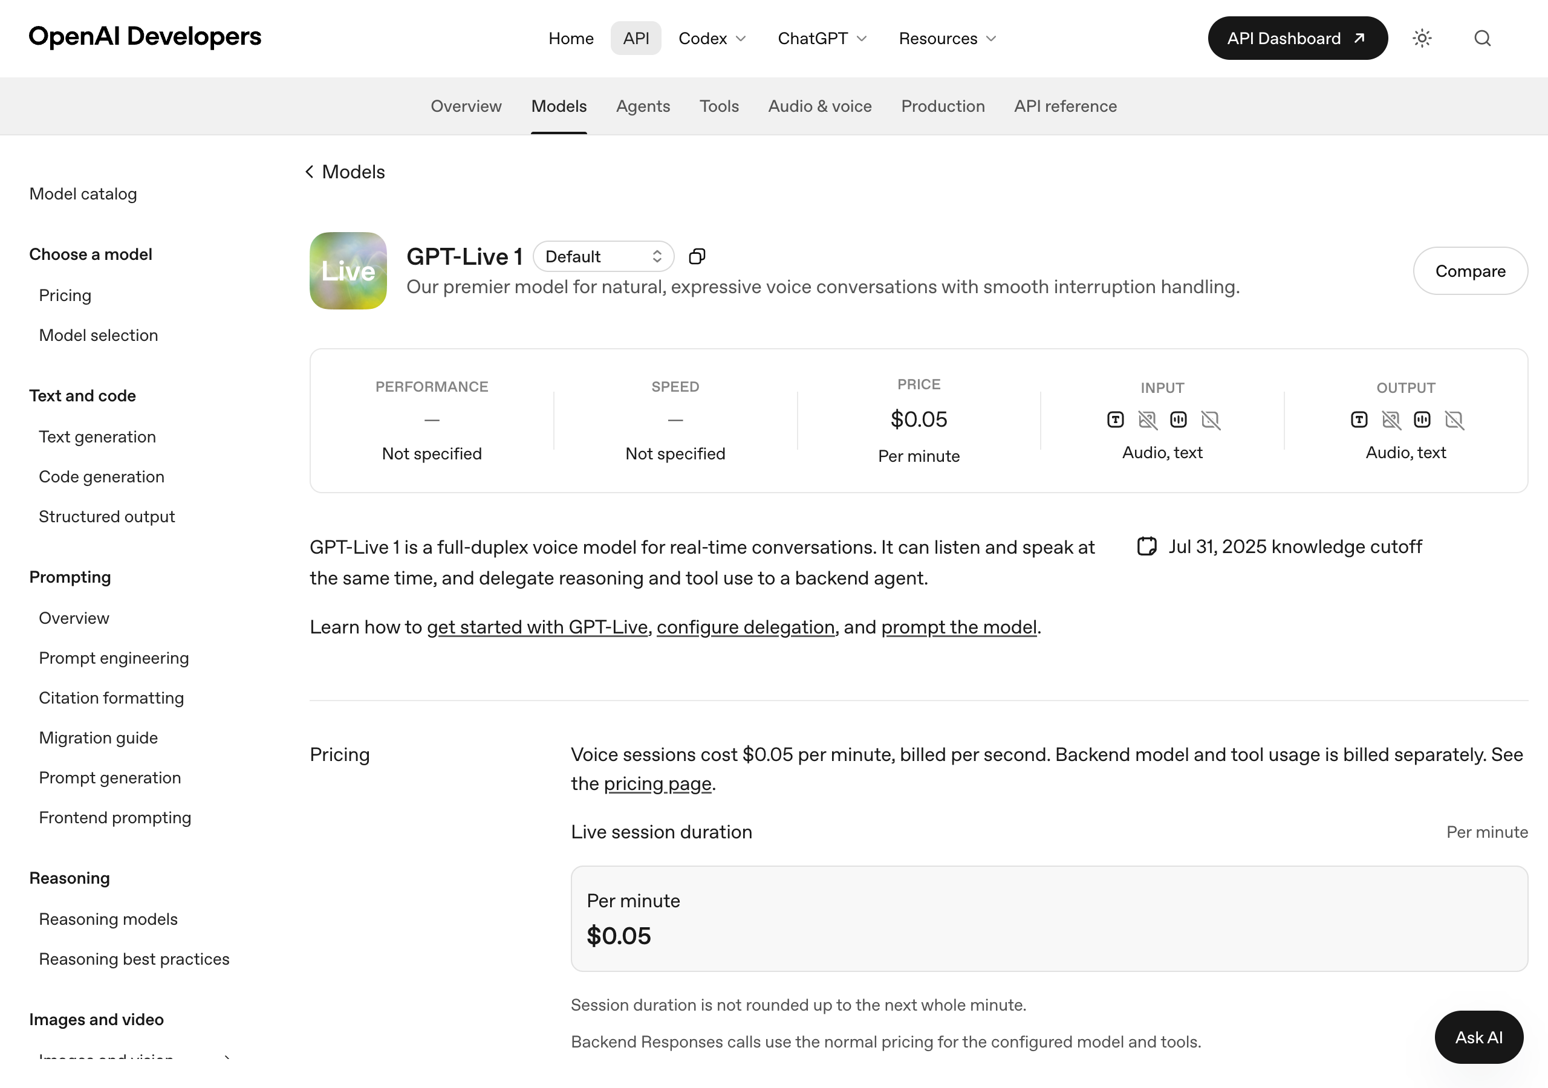Open the API Dashboard button

click(x=1297, y=39)
